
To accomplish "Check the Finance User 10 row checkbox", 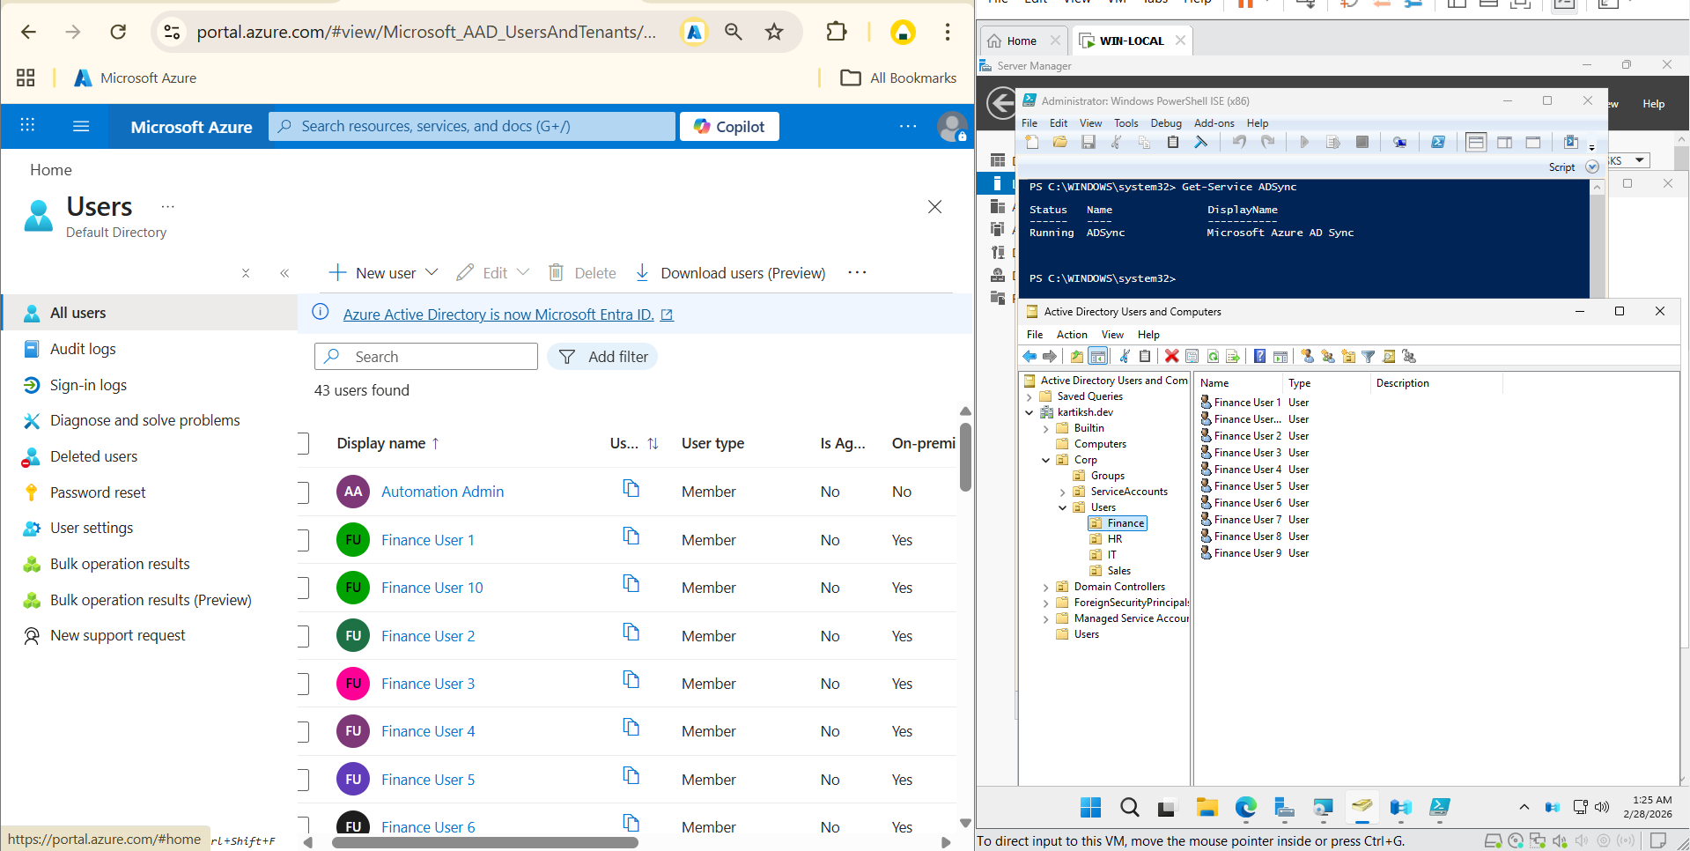I will [303, 588].
